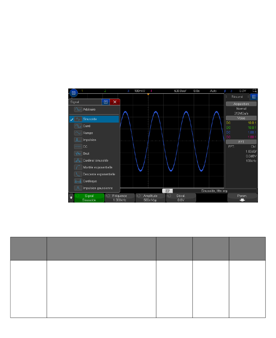This screenshot has width=276, height=338.
Task: Click the pink DC 1.00:1 row
Action: click(241, 137)
